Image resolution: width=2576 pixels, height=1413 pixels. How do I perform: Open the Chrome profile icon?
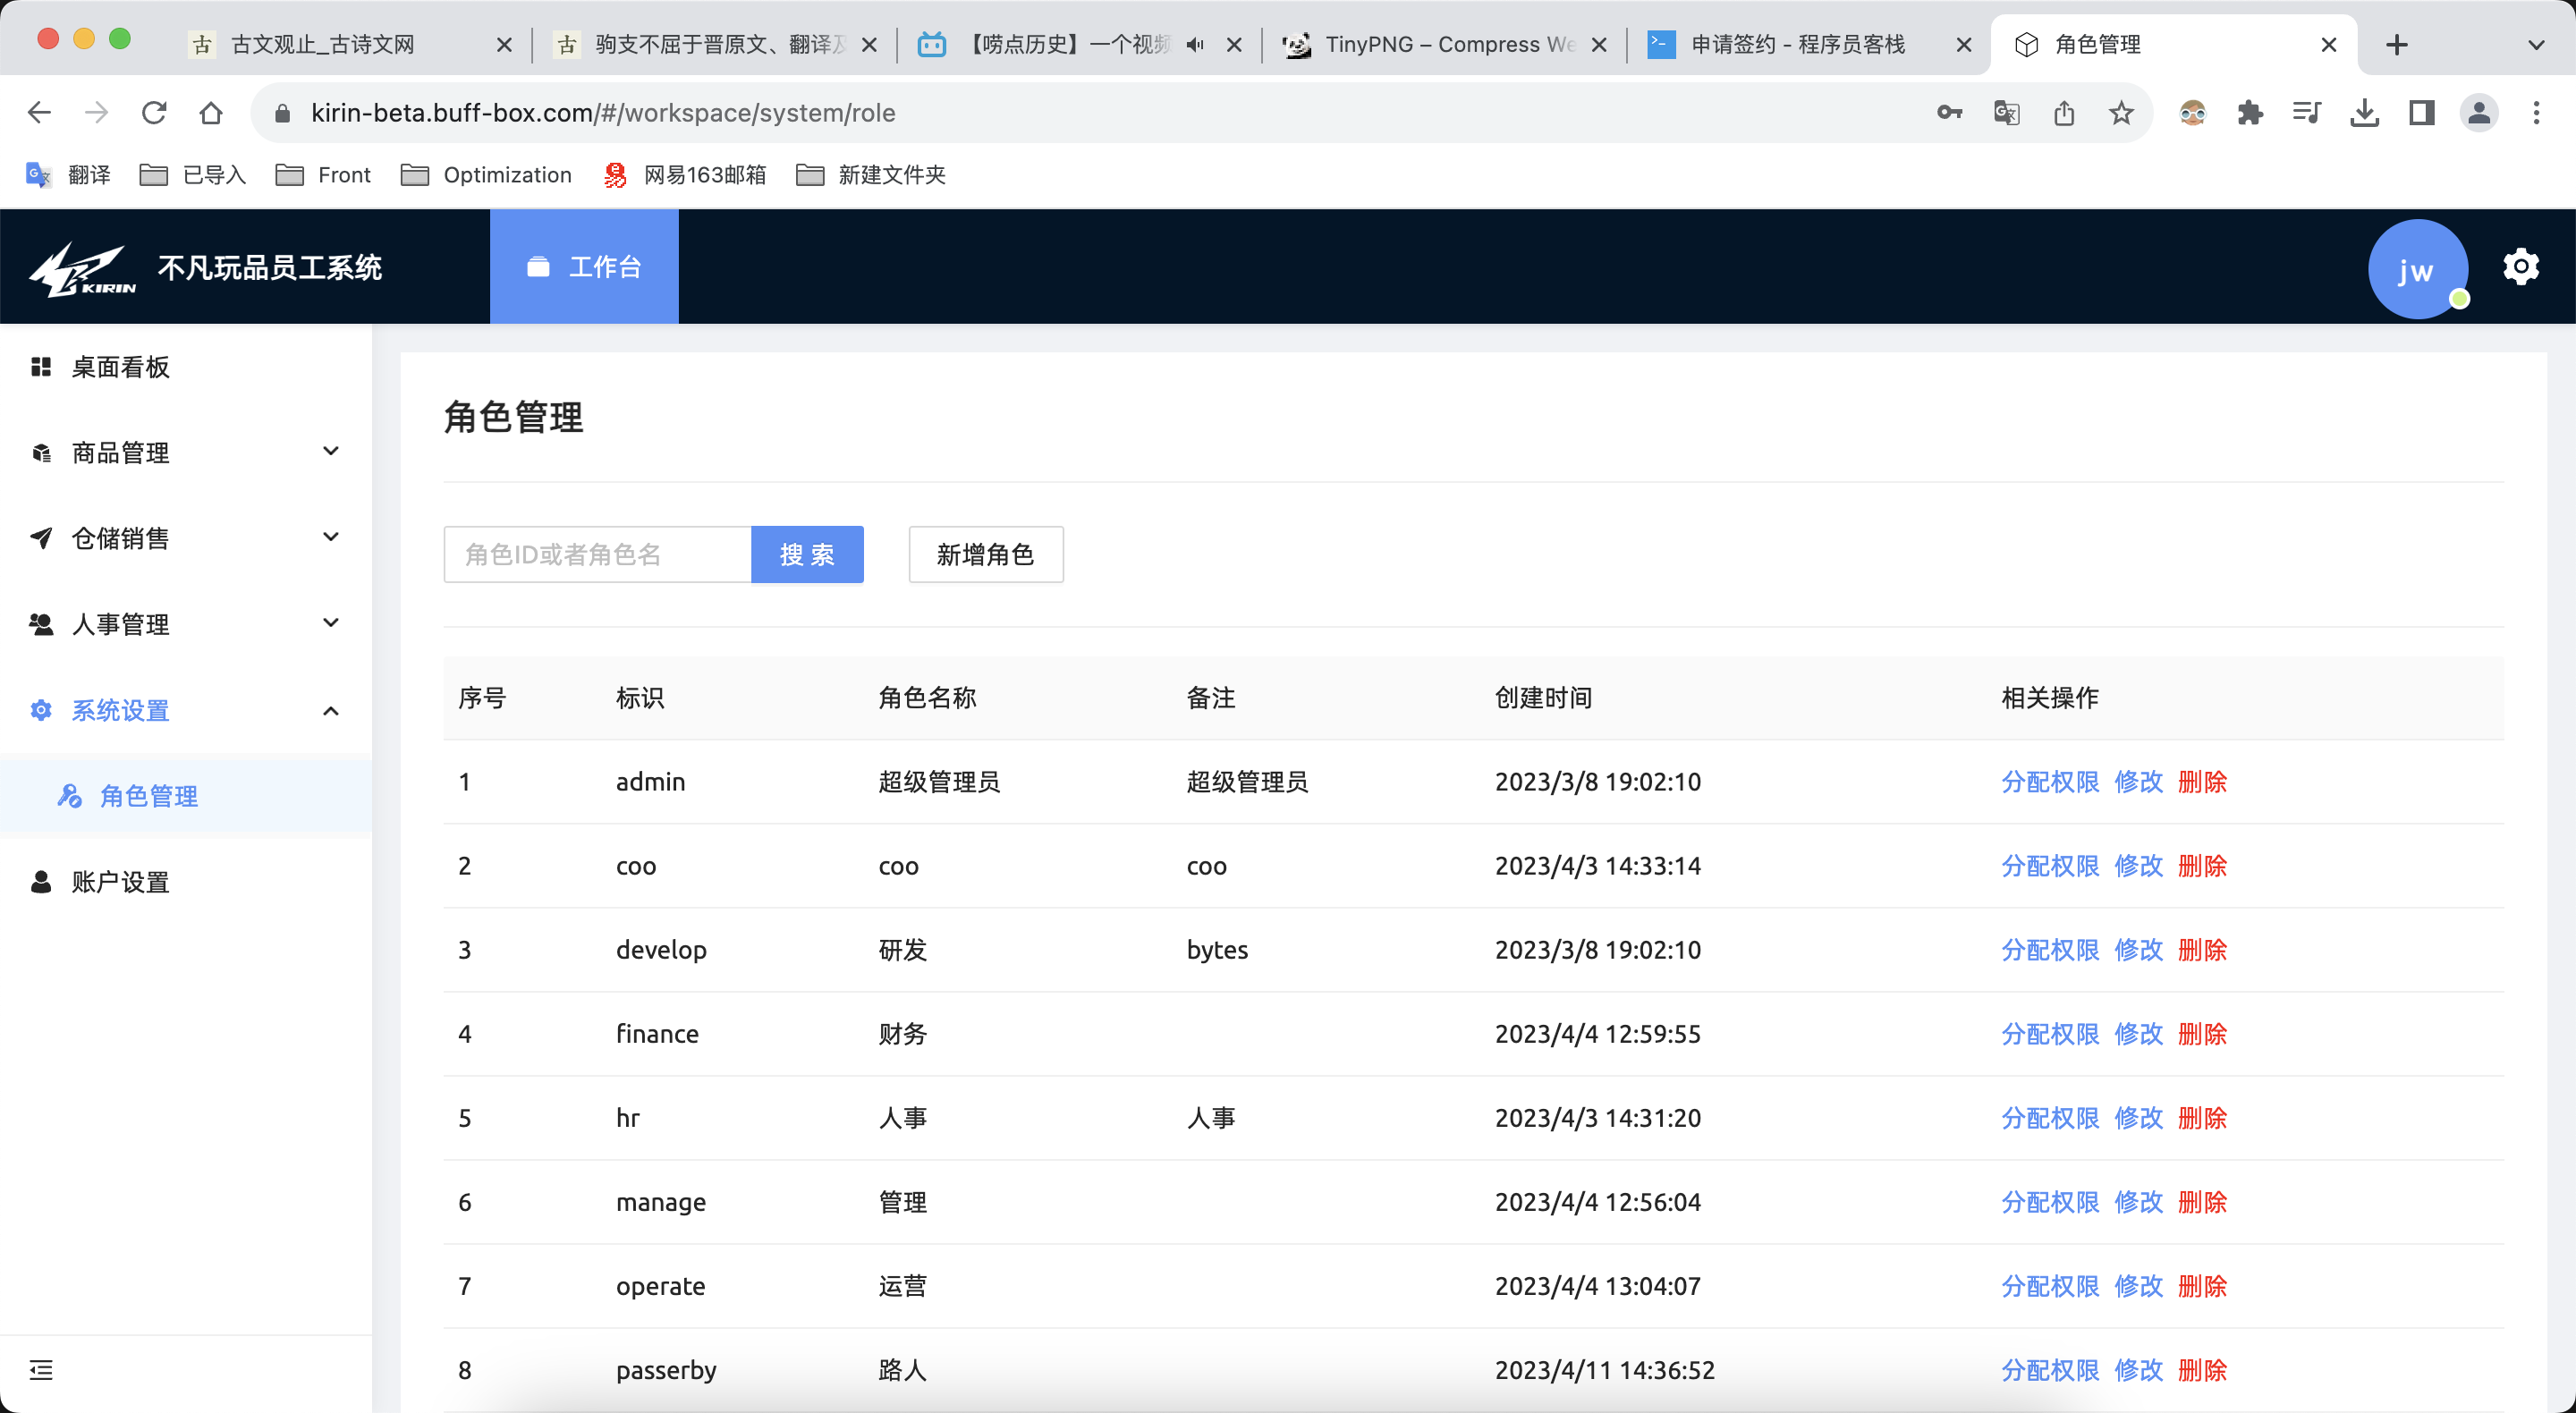(2479, 112)
